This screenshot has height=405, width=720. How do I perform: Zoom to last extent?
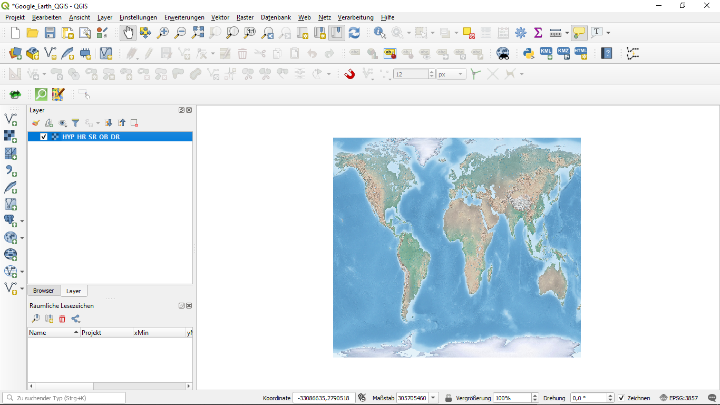[x=267, y=33]
